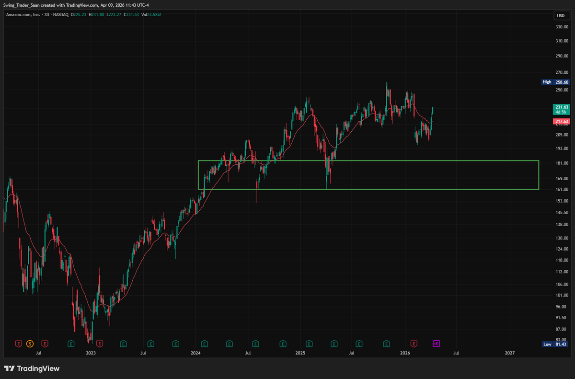Click the NASDAQ exchange text in legend

[61, 15]
